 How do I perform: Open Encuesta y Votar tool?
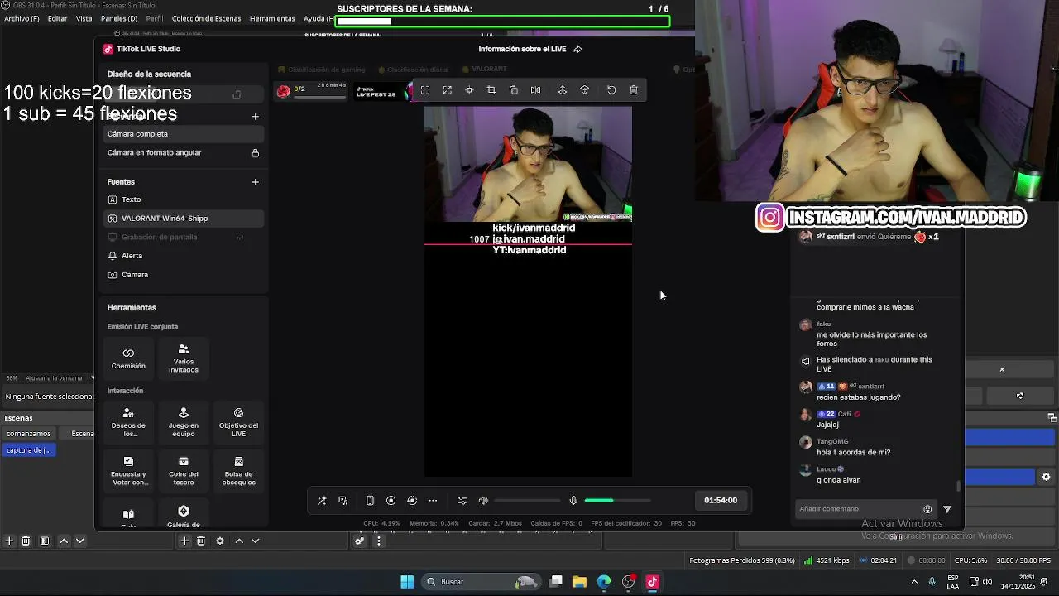click(x=128, y=470)
